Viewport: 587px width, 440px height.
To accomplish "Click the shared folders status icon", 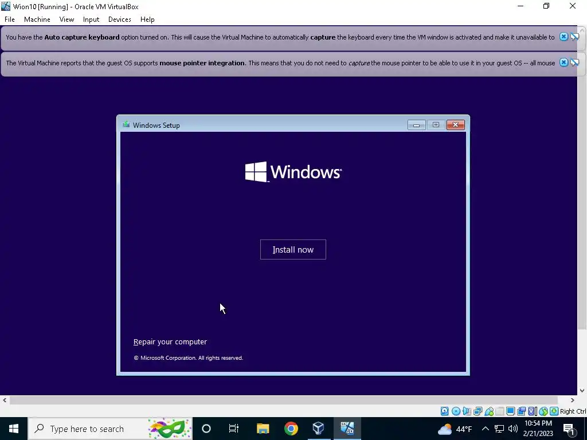I will (x=500, y=411).
